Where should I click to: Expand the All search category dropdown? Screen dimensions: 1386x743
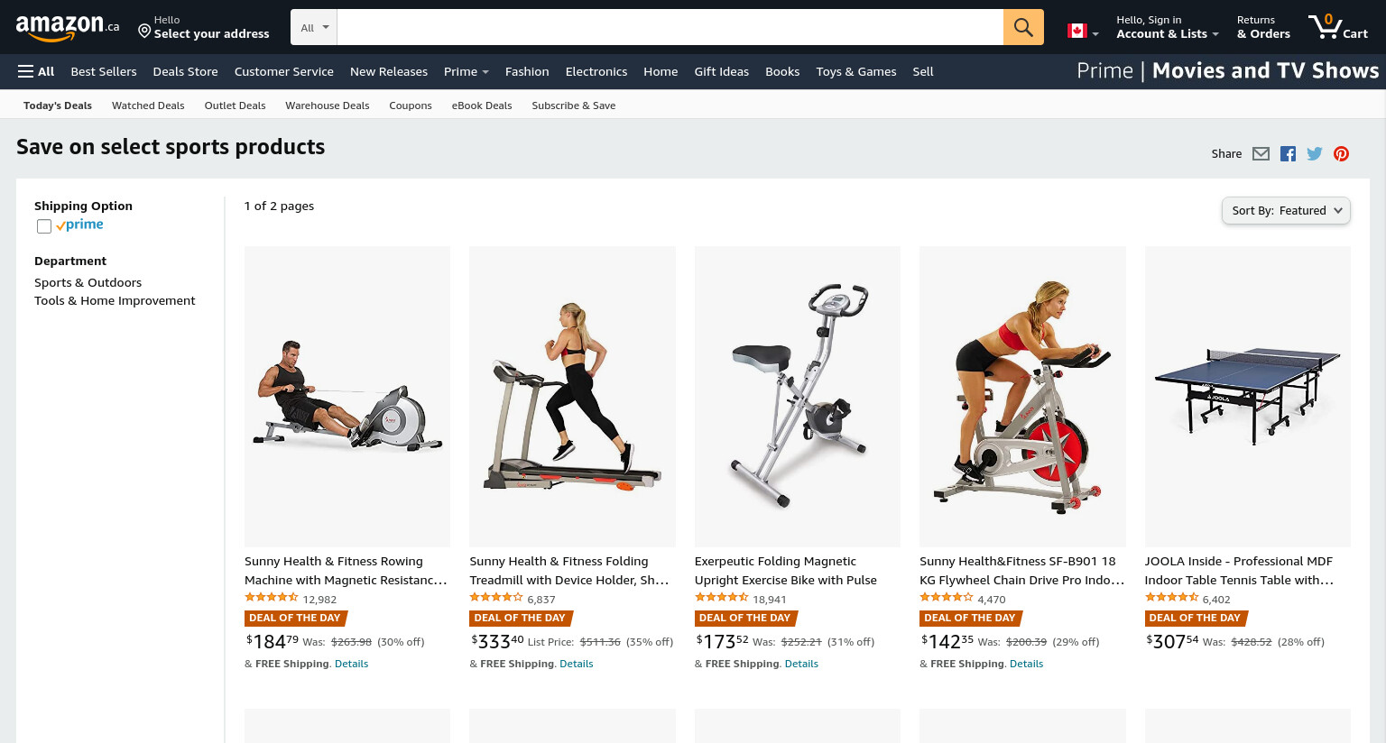point(314,27)
